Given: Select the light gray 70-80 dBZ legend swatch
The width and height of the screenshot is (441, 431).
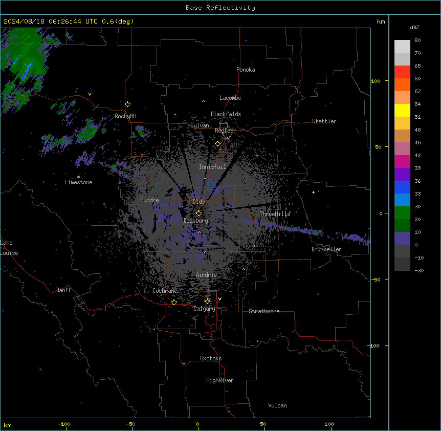Looking at the screenshot, I should pyautogui.click(x=402, y=47).
